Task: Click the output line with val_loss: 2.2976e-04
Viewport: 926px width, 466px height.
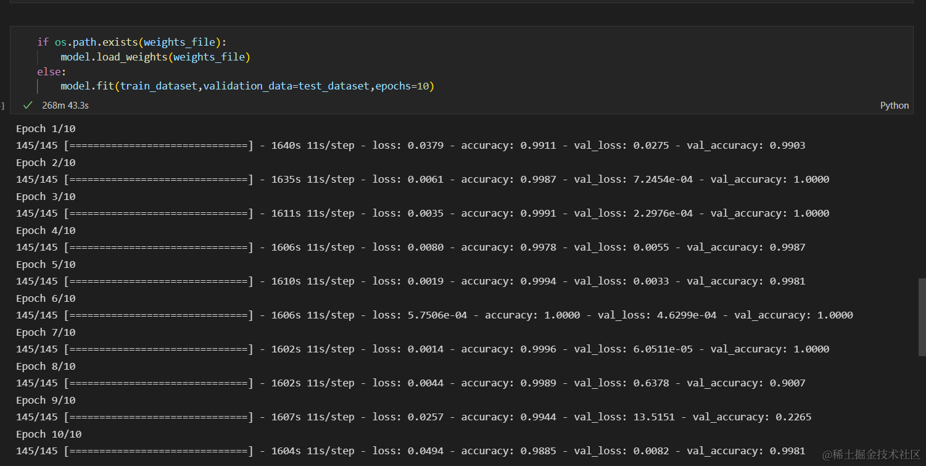Action: [x=423, y=214]
